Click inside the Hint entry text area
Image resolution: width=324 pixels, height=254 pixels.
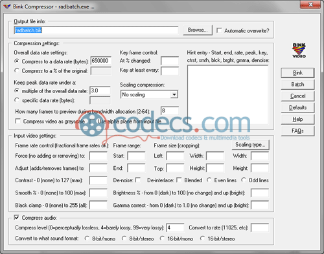tap(227, 95)
